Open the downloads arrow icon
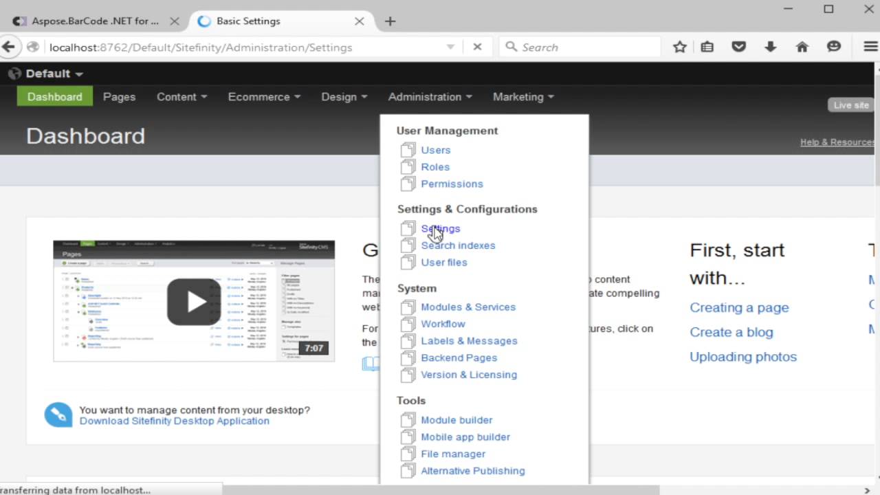 pyautogui.click(x=770, y=47)
